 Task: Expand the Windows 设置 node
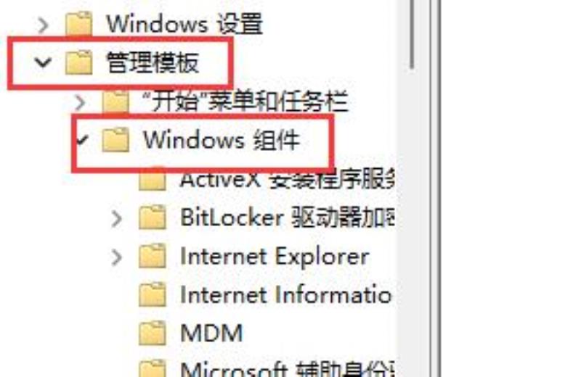(x=43, y=25)
